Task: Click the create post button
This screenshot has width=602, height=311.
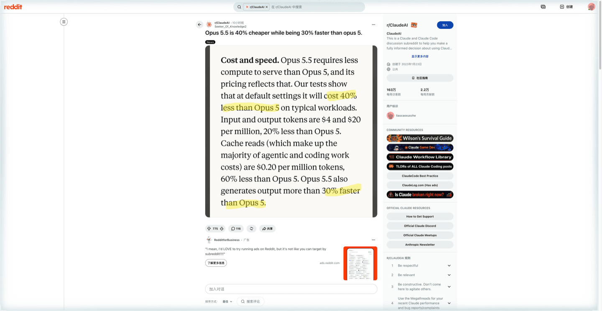Action: click(566, 7)
